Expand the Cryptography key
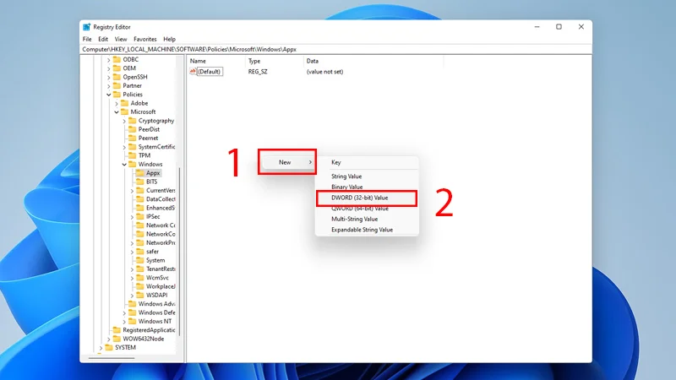Viewport: 676px width, 380px height. click(x=124, y=121)
